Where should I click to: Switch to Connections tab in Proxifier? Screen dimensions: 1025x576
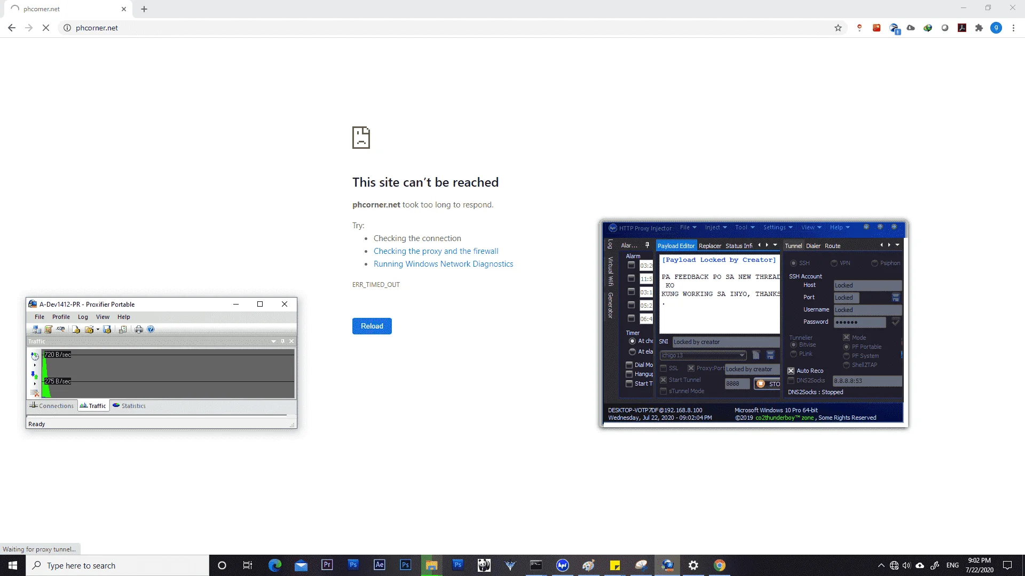click(x=52, y=406)
